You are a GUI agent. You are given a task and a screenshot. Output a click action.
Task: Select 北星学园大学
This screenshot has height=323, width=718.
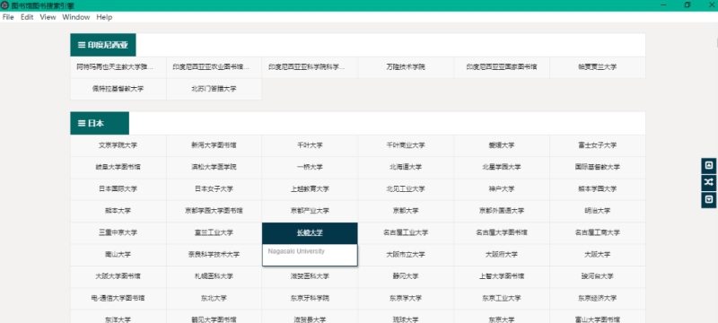(x=502, y=168)
